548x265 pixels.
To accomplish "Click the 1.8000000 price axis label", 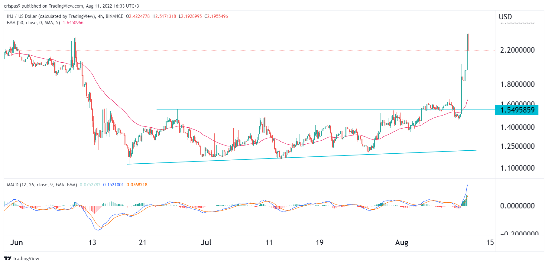I will tap(517, 84).
